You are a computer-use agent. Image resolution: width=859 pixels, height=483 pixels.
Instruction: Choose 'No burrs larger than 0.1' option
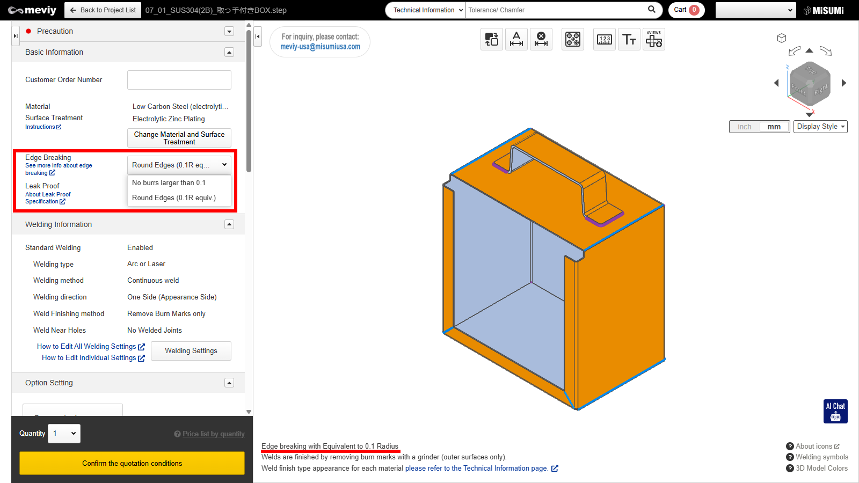(x=169, y=183)
